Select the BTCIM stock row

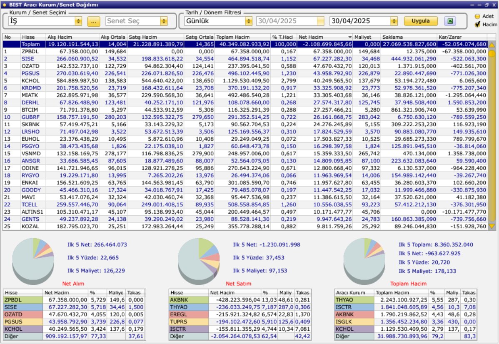pyautogui.click(x=245, y=110)
